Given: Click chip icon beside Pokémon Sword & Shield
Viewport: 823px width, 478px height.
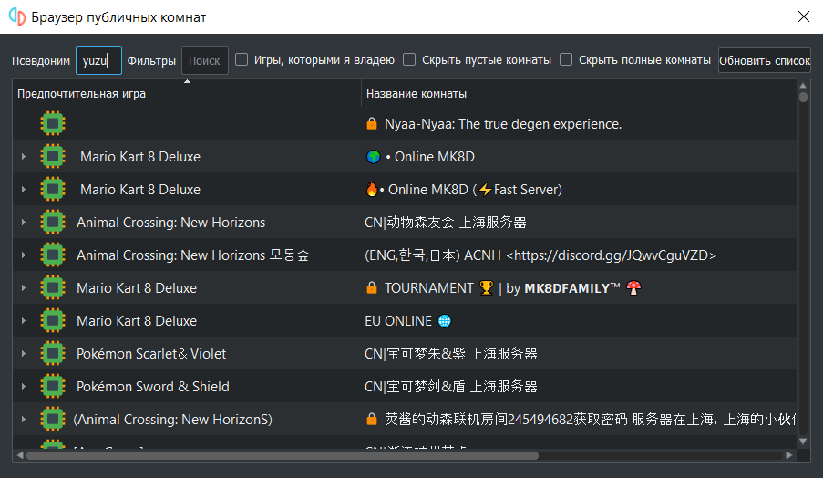Looking at the screenshot, I should 53,386.
